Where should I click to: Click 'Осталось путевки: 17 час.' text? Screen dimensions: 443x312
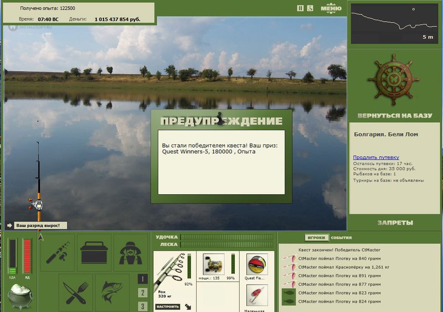pyautogui.click(x=383, y=164)
